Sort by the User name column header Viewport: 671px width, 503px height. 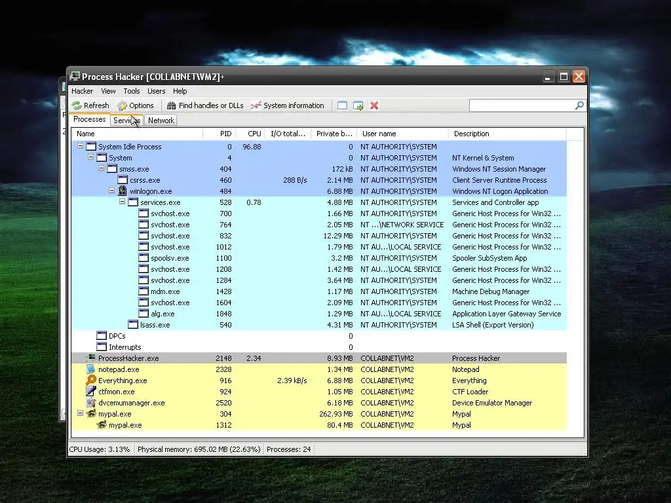pos(402,134)
